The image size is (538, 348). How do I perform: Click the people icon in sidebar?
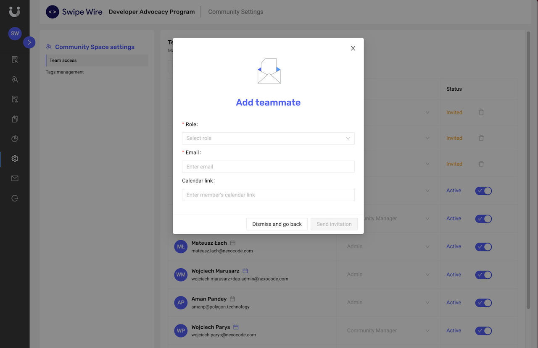pyautogui.click(x=15, y=79)
